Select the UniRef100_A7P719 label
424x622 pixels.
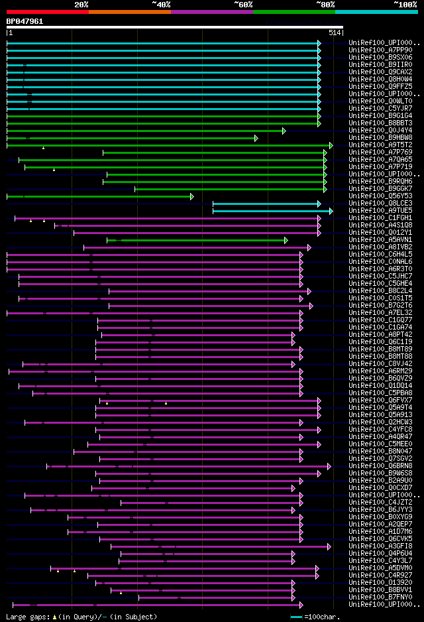click(380, 167)
